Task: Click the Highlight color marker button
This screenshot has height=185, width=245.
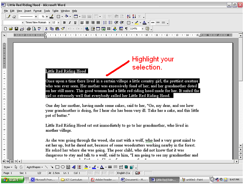Action: pyautogui.click(x=137, y=23)
